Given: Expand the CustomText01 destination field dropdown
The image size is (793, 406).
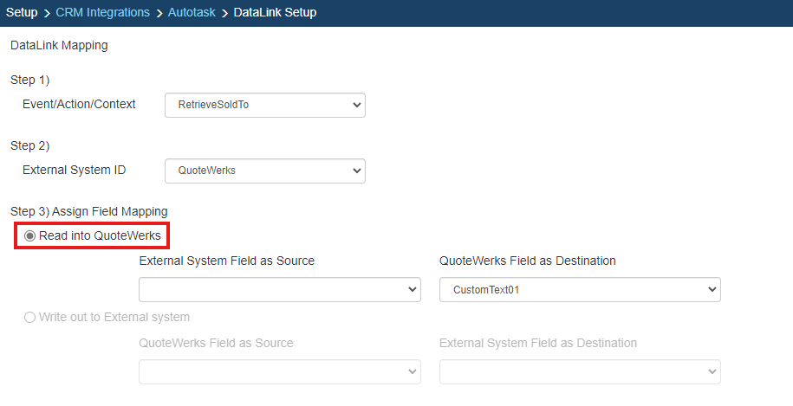Looking at the screenshot, I should pyautogui.click(x=580, y=290).
